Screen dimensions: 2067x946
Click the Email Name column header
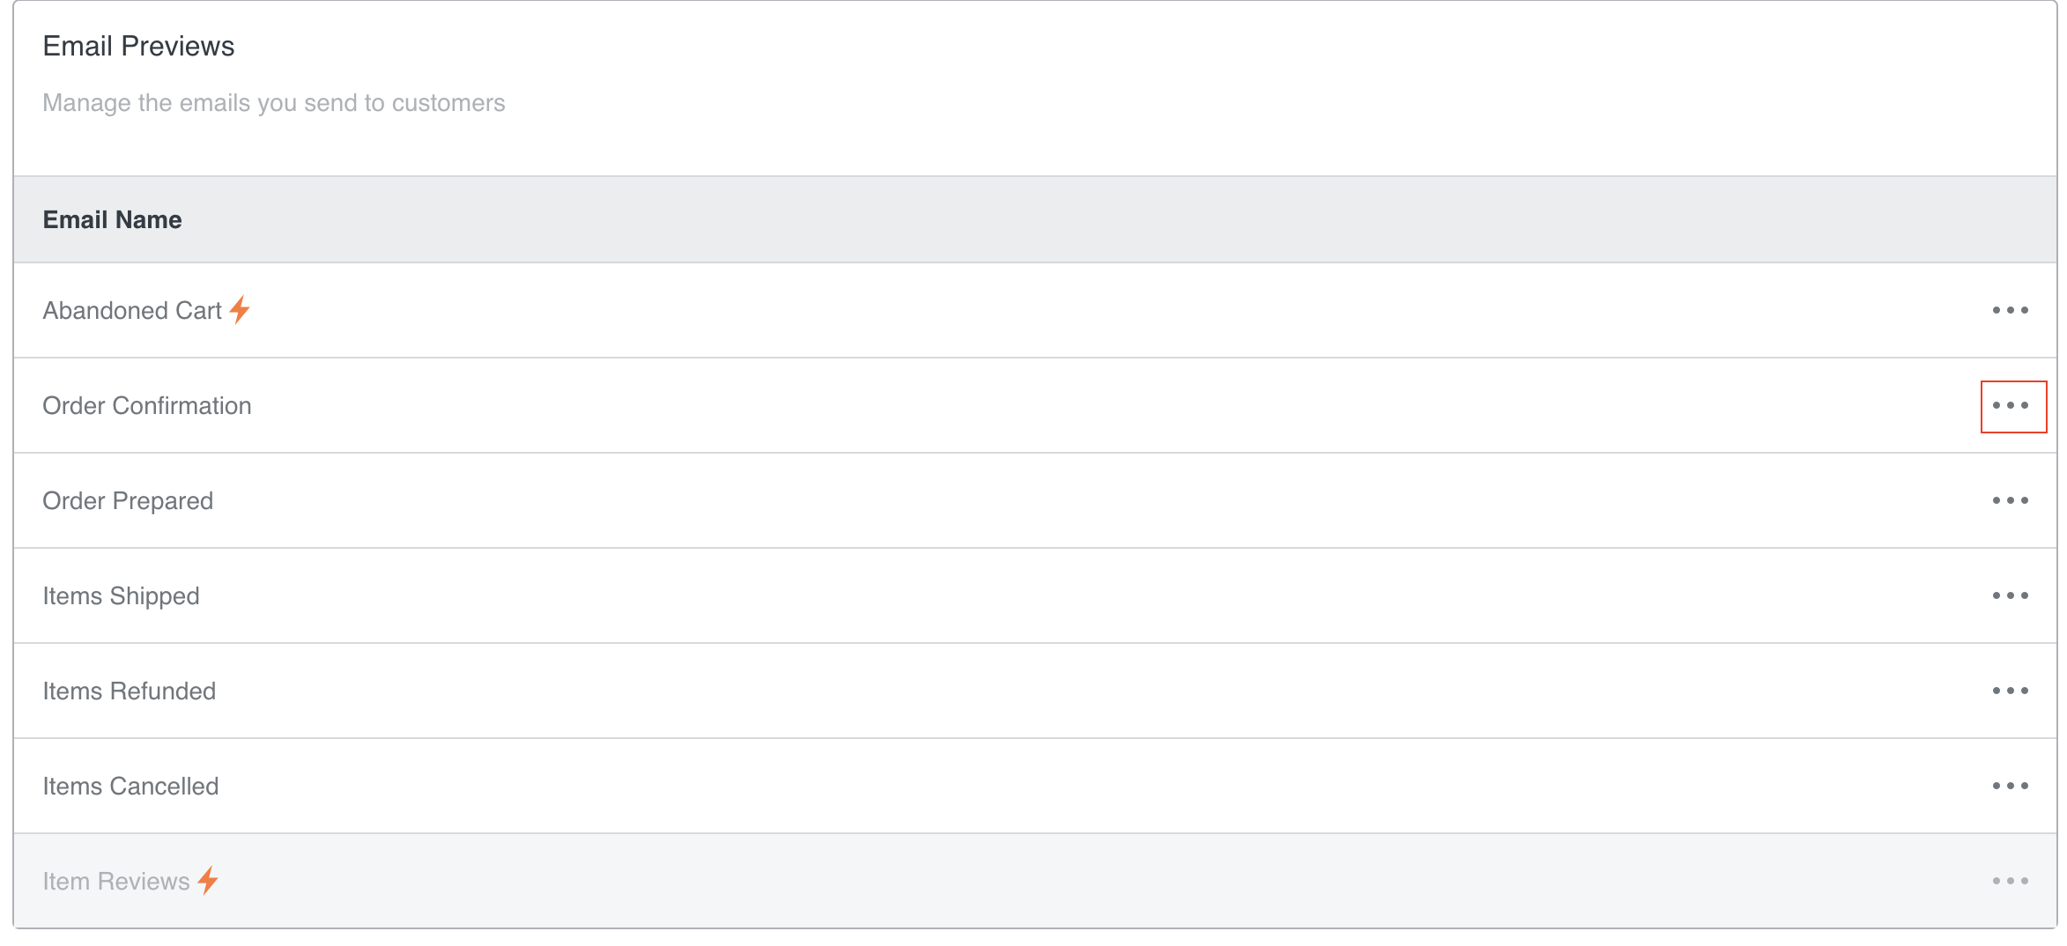coord(112,219)
